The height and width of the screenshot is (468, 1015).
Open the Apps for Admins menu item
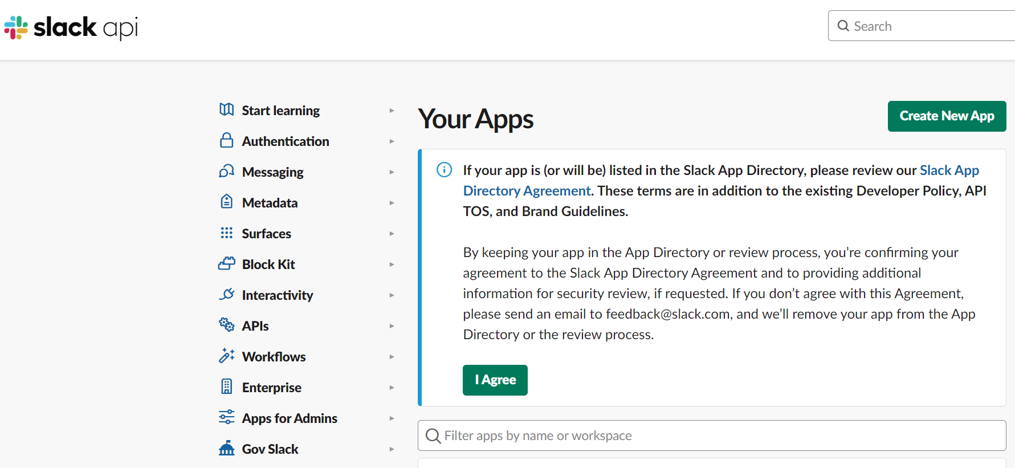pos(290,418)
